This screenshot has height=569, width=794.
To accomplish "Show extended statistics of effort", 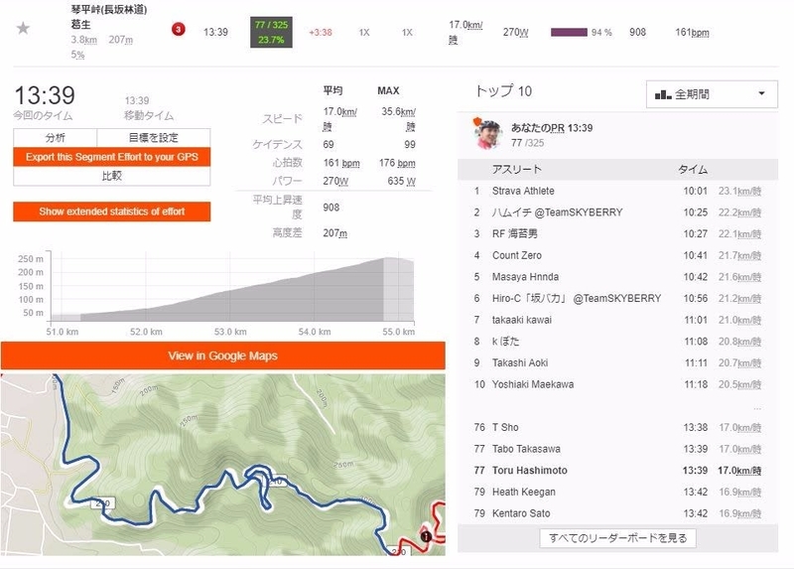I will tap(112, 212).
